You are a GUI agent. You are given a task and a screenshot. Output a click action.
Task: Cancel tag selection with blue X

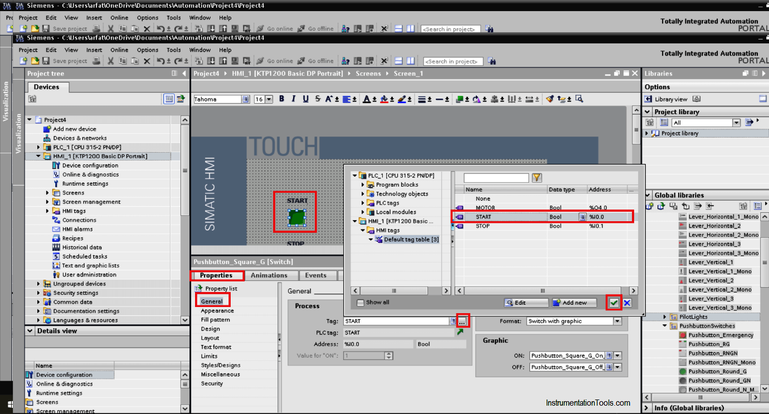[x=627, y=303]
